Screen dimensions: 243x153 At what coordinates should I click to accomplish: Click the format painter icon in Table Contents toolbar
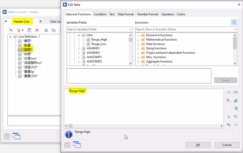[x=11, y=30]
